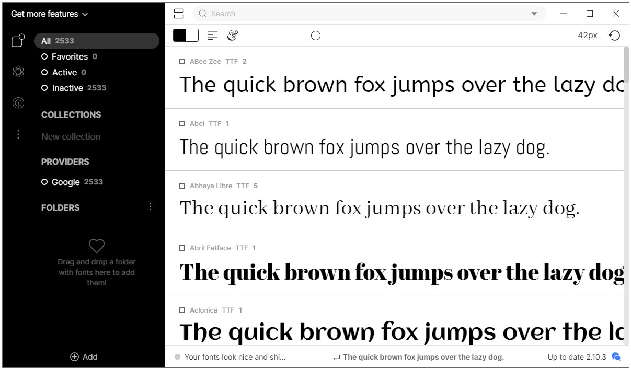Open the search filter dropdown arrow
The height and width of the screenshot is (369, 631).
point(534,14)
